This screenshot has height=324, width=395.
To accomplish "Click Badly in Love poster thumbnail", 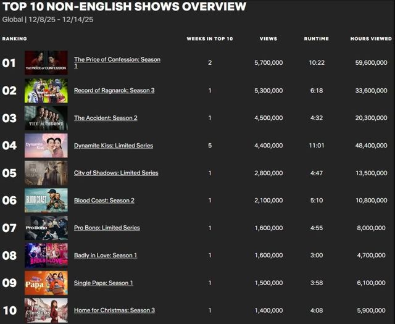I will tap(46, 255).
